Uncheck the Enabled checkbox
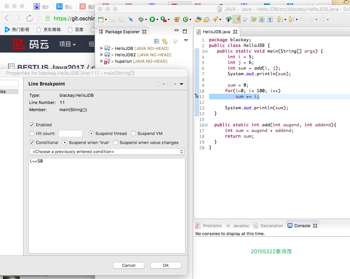 coord(32,125)
